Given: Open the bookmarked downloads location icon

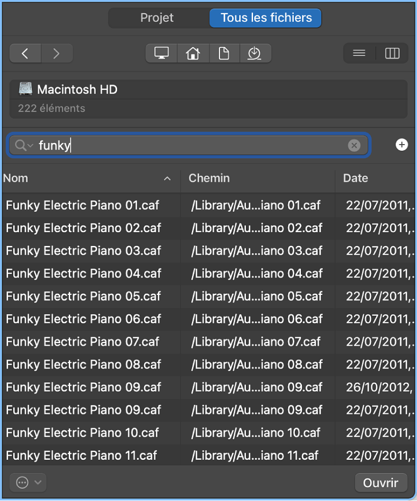Looking at the screenshot, I should pos(255,53).
